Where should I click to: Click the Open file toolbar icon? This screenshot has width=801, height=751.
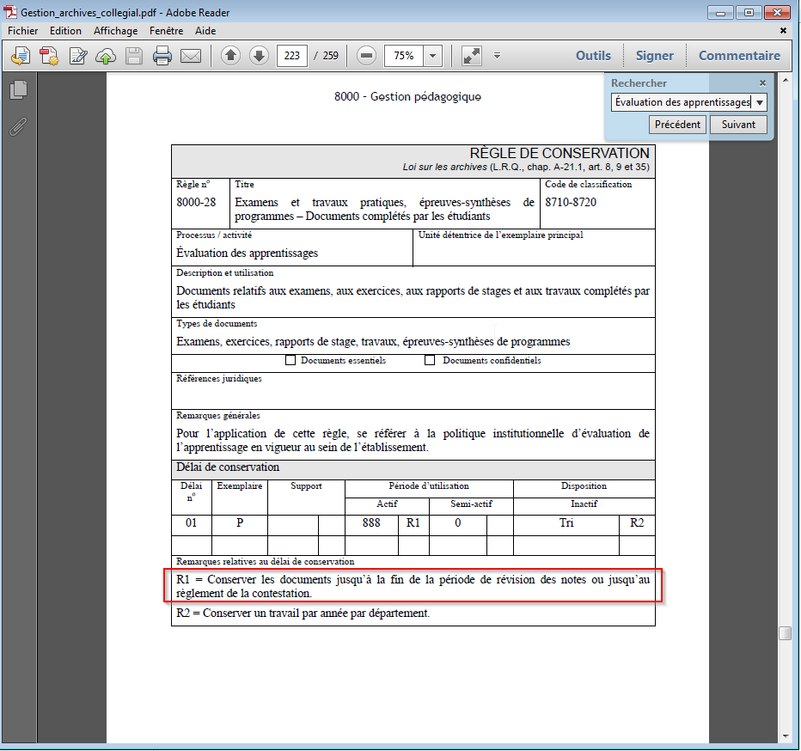point(21,56)
